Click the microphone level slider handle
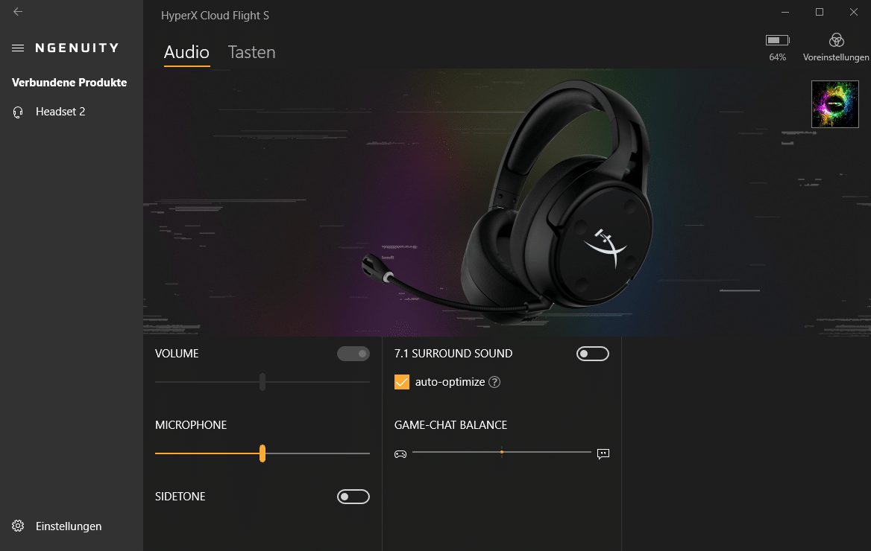Screen dimensions: 871x551 (x=262, y=453)
